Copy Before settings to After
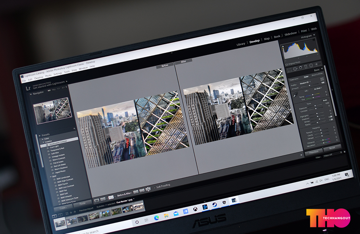The width and height of the screenshot is (360, 234). tap(136, 192)
